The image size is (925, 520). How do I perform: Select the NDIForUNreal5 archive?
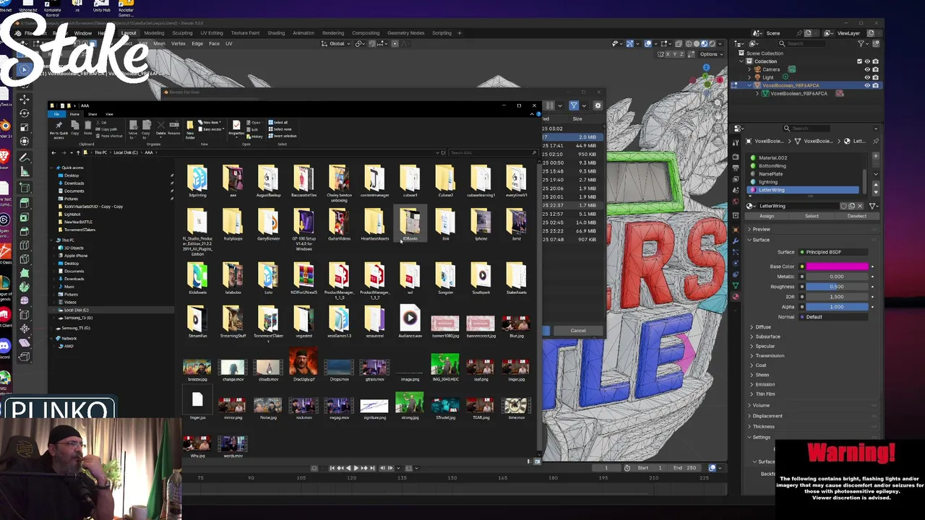pyautogui.click(x=304, y=279)
